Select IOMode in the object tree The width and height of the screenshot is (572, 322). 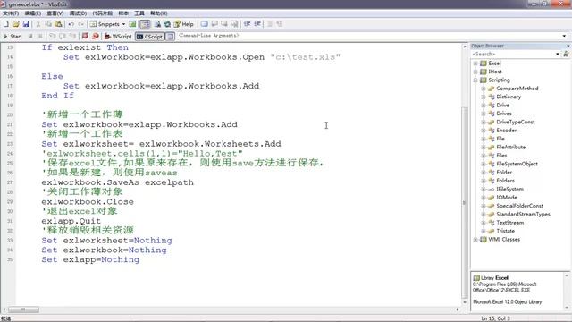click(x=507, y=198)
